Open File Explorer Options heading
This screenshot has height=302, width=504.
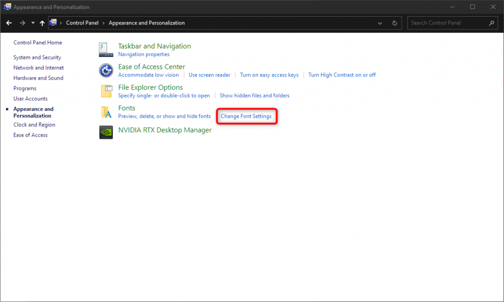click(x=151, y=87)
